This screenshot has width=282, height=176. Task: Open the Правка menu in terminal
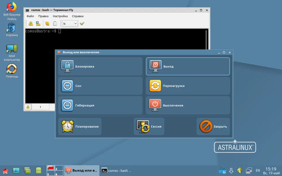tap(43, 16)
